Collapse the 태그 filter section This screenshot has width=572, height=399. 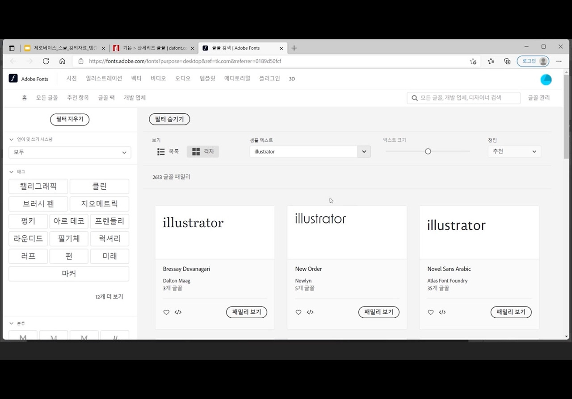[x=12, y=171]
